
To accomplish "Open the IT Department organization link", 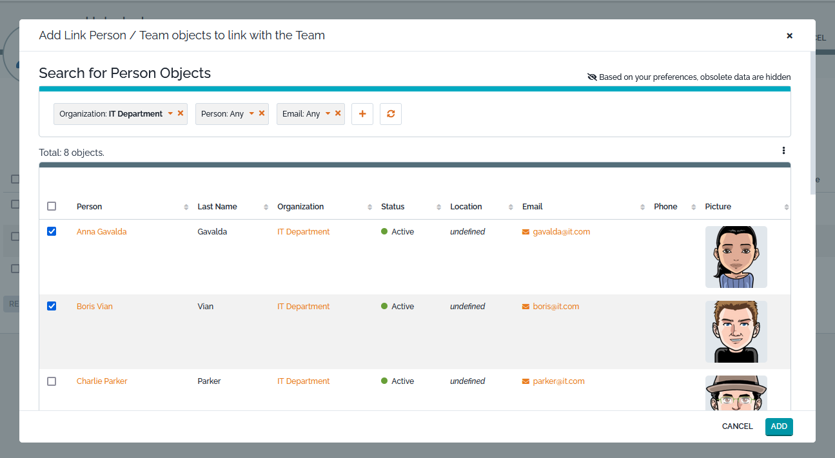I will click(303, 231).
